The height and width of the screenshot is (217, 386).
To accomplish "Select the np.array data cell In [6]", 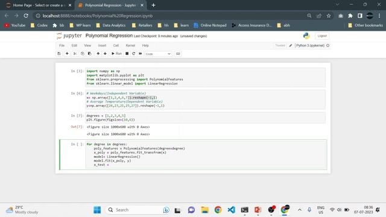I will [x=205, y=99].
